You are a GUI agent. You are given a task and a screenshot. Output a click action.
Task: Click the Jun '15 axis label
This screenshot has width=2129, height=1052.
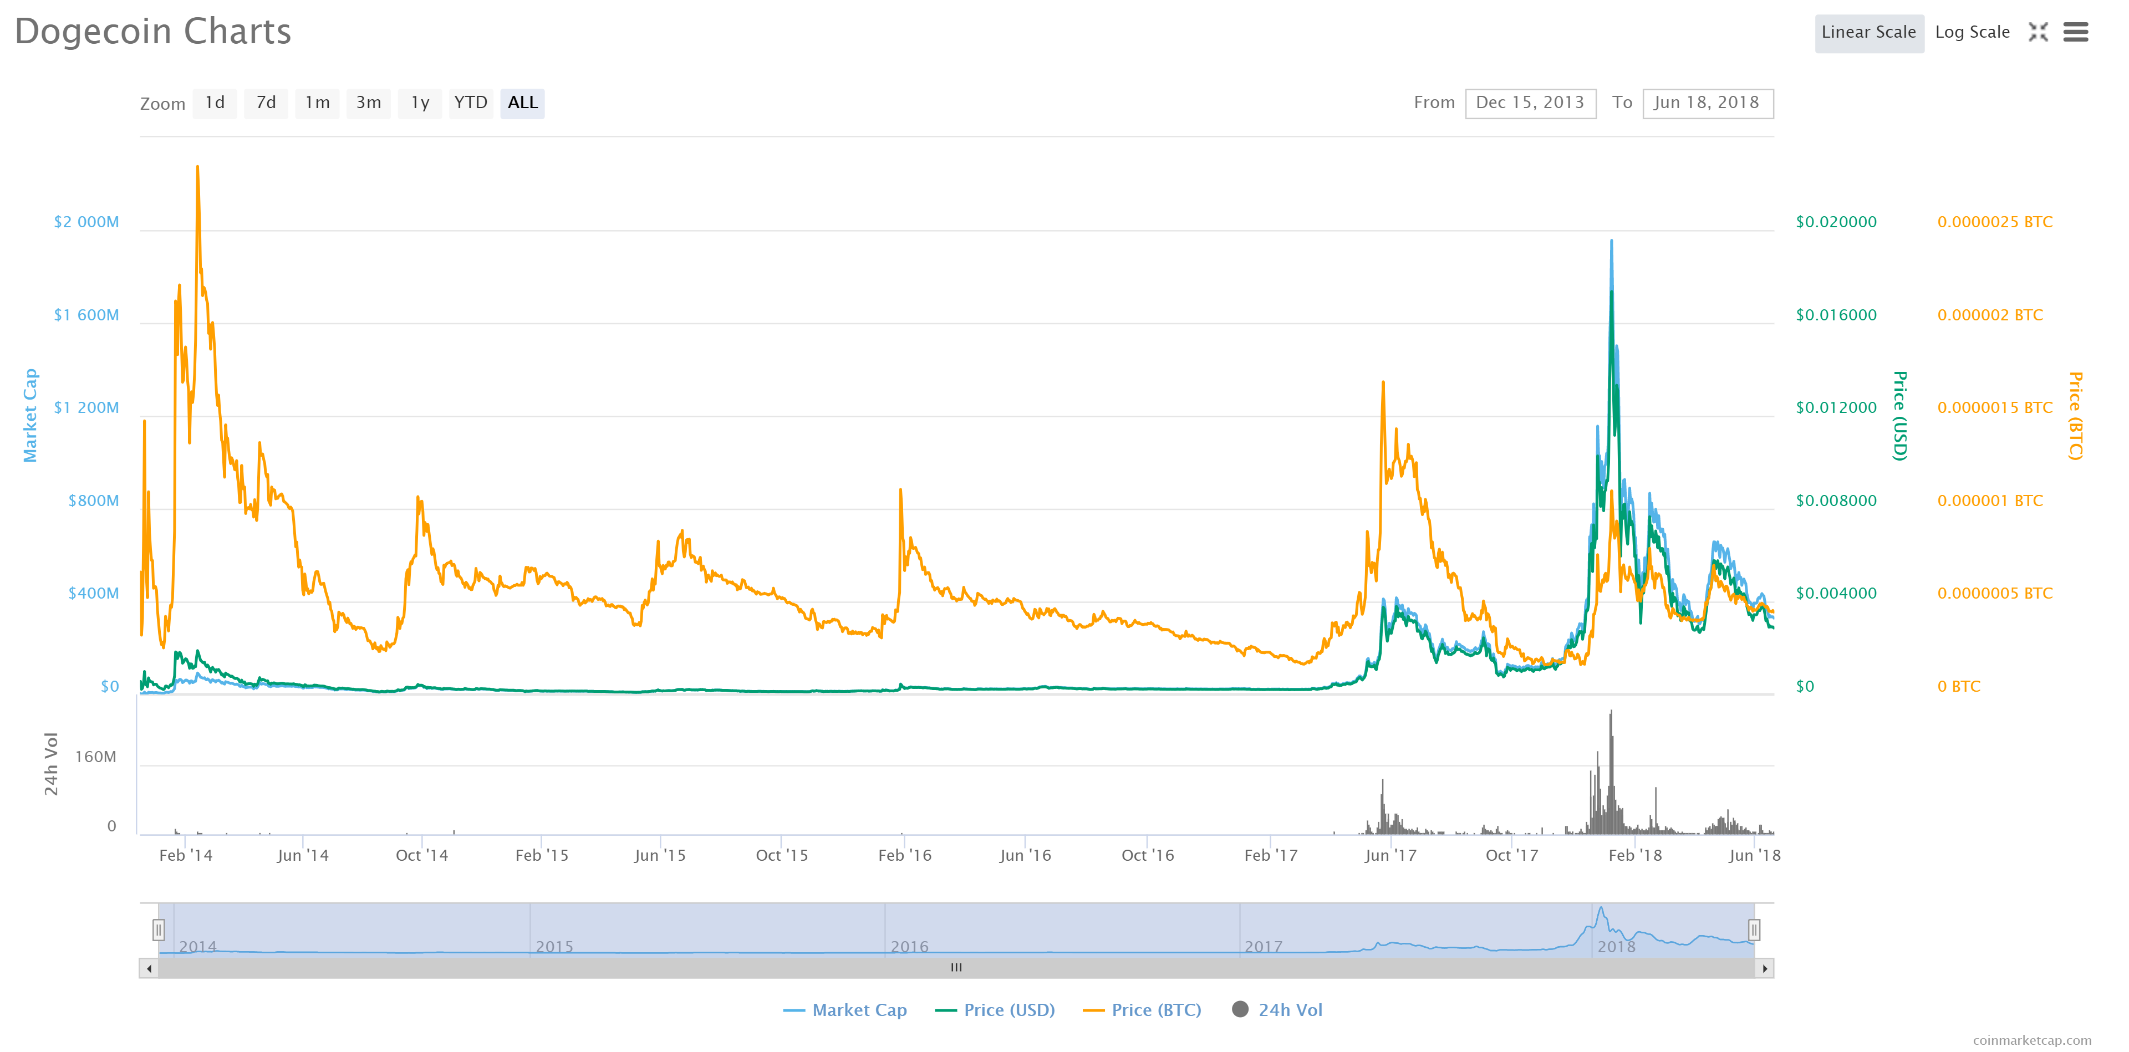[660, 856]
